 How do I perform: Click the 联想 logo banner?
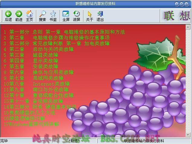coord(177,16)
